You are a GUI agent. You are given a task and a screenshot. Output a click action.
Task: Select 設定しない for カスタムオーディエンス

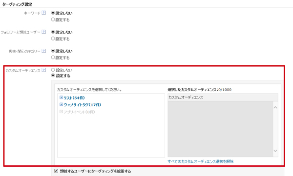(x=53, y=70)
